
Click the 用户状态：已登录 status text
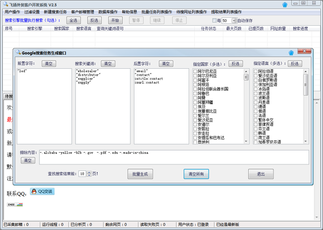point(193,225)
